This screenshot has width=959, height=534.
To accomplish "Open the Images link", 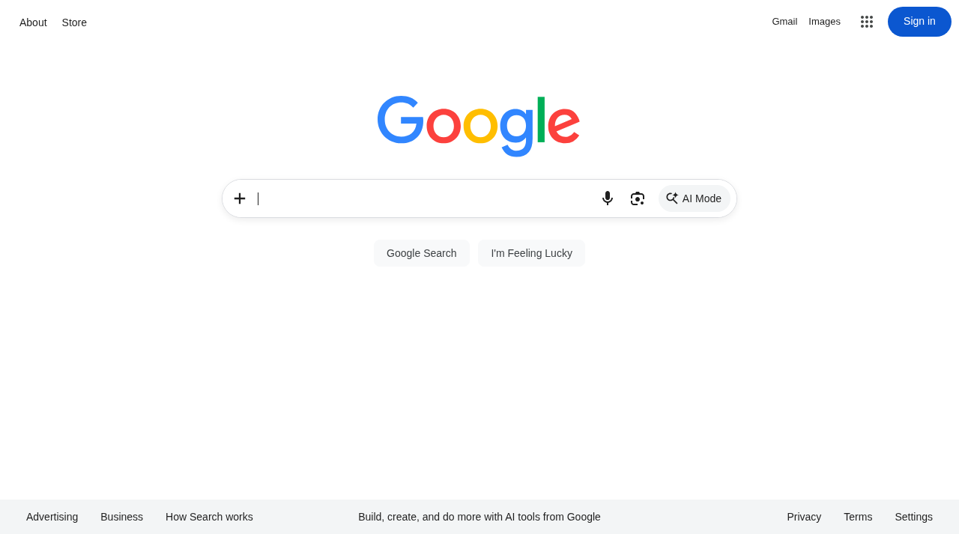I will tap(824, 22).
